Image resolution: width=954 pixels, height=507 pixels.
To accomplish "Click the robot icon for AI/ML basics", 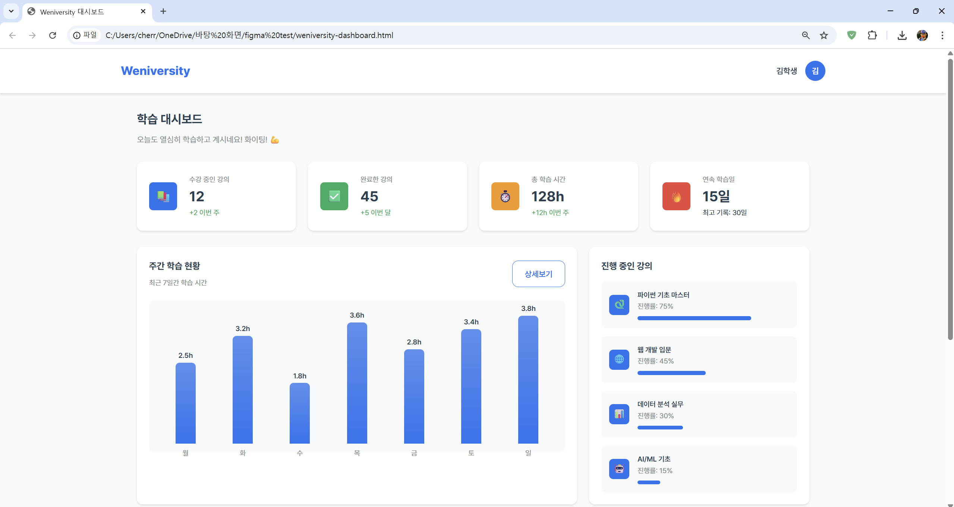I will (619, 469).
